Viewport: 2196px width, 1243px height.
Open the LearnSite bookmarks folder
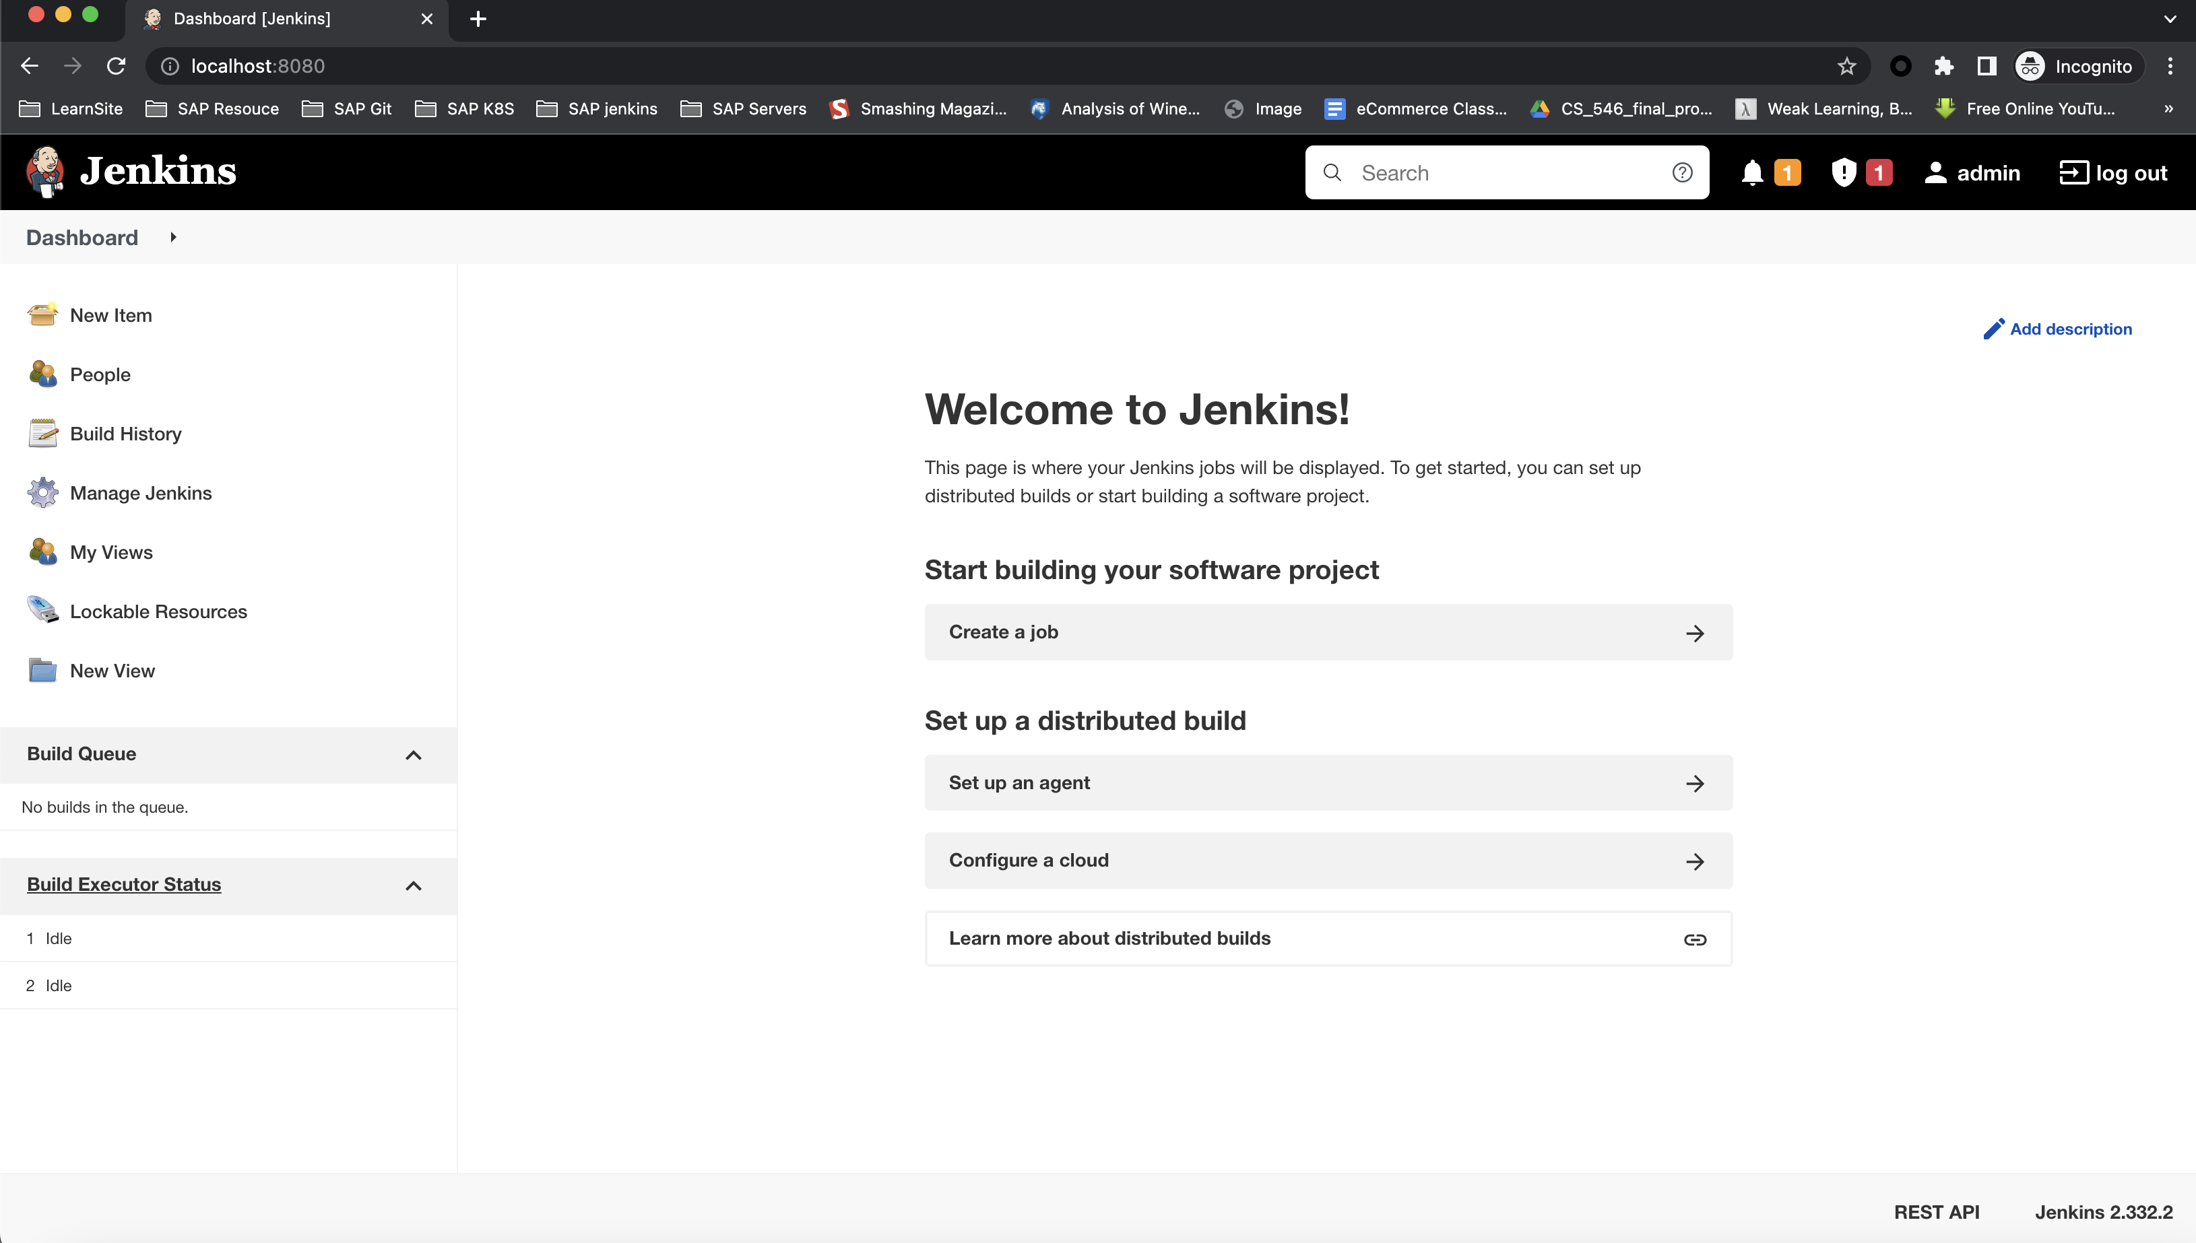click(x=71, y=108)
